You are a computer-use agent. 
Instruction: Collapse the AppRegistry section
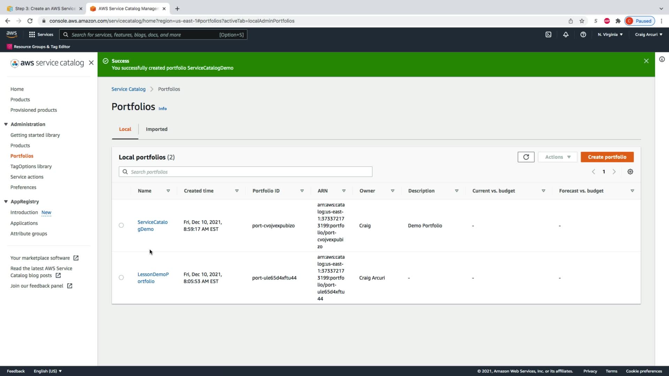6,202
